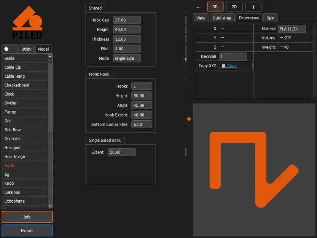The width and height of the screenshot is (317, 238).
Task: Click the Thickness field 12.00
Action: click(x=127, y=39)
